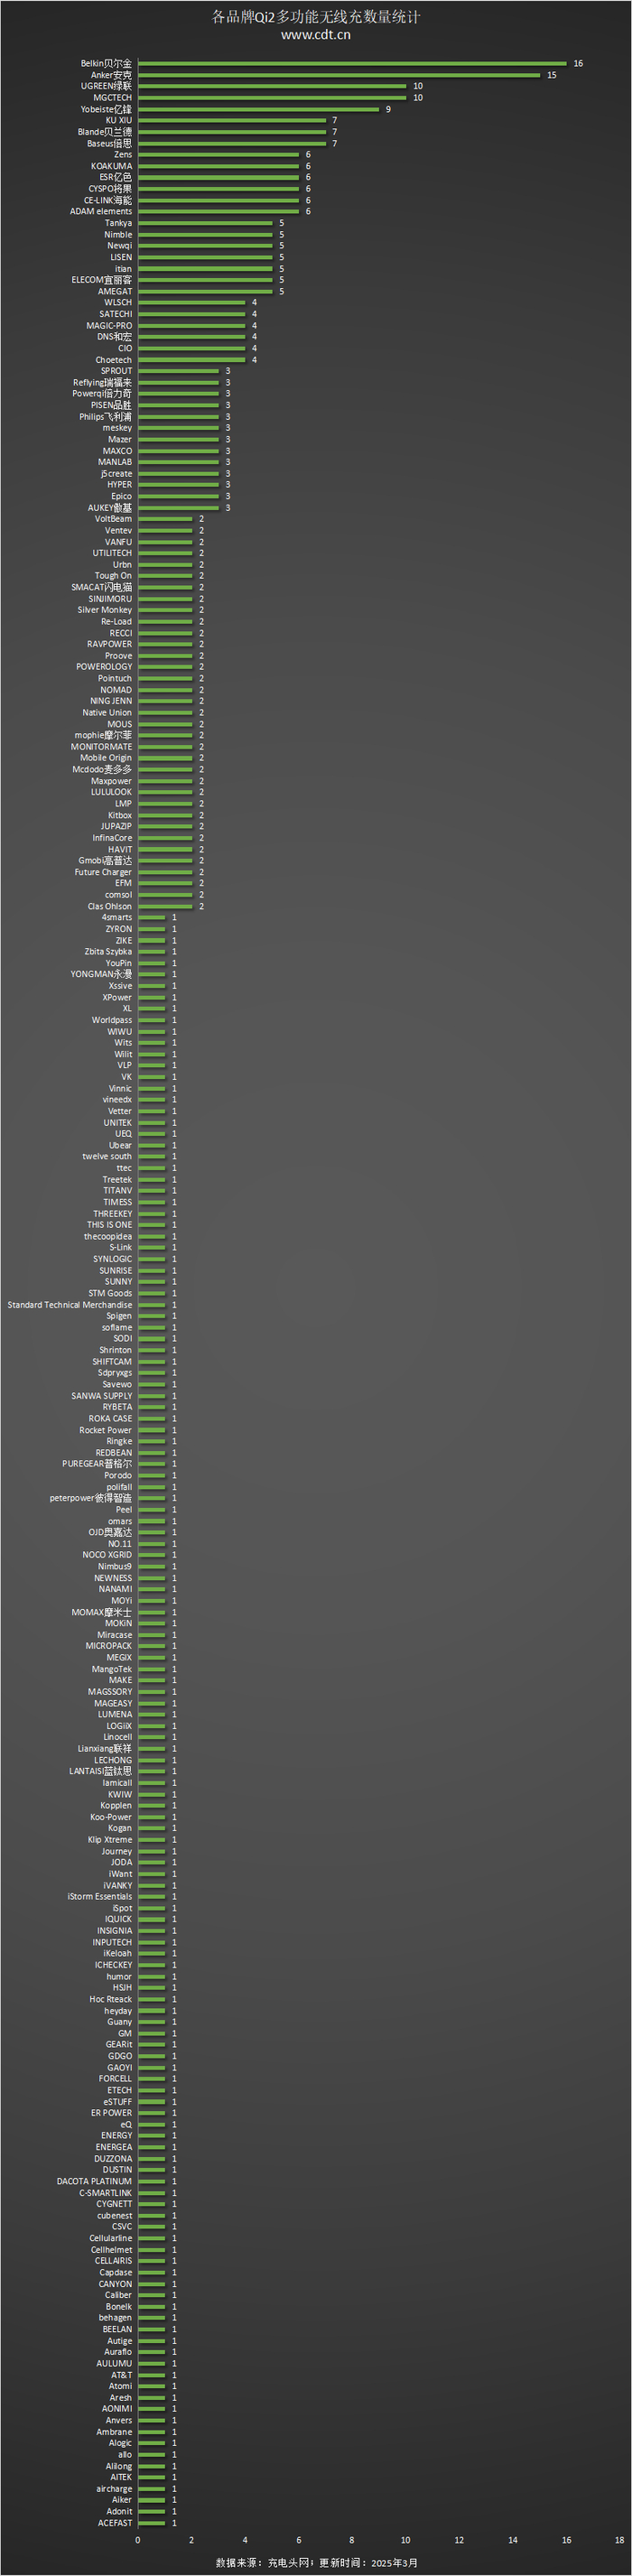
Task: Click the "Anker安克" brand label
Action: click(x=111, y=75)
